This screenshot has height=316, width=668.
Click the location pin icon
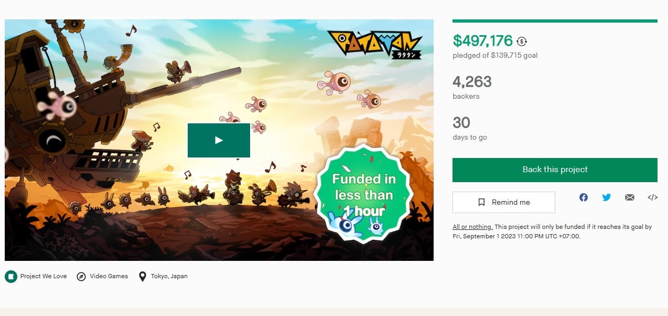point(143,276)
